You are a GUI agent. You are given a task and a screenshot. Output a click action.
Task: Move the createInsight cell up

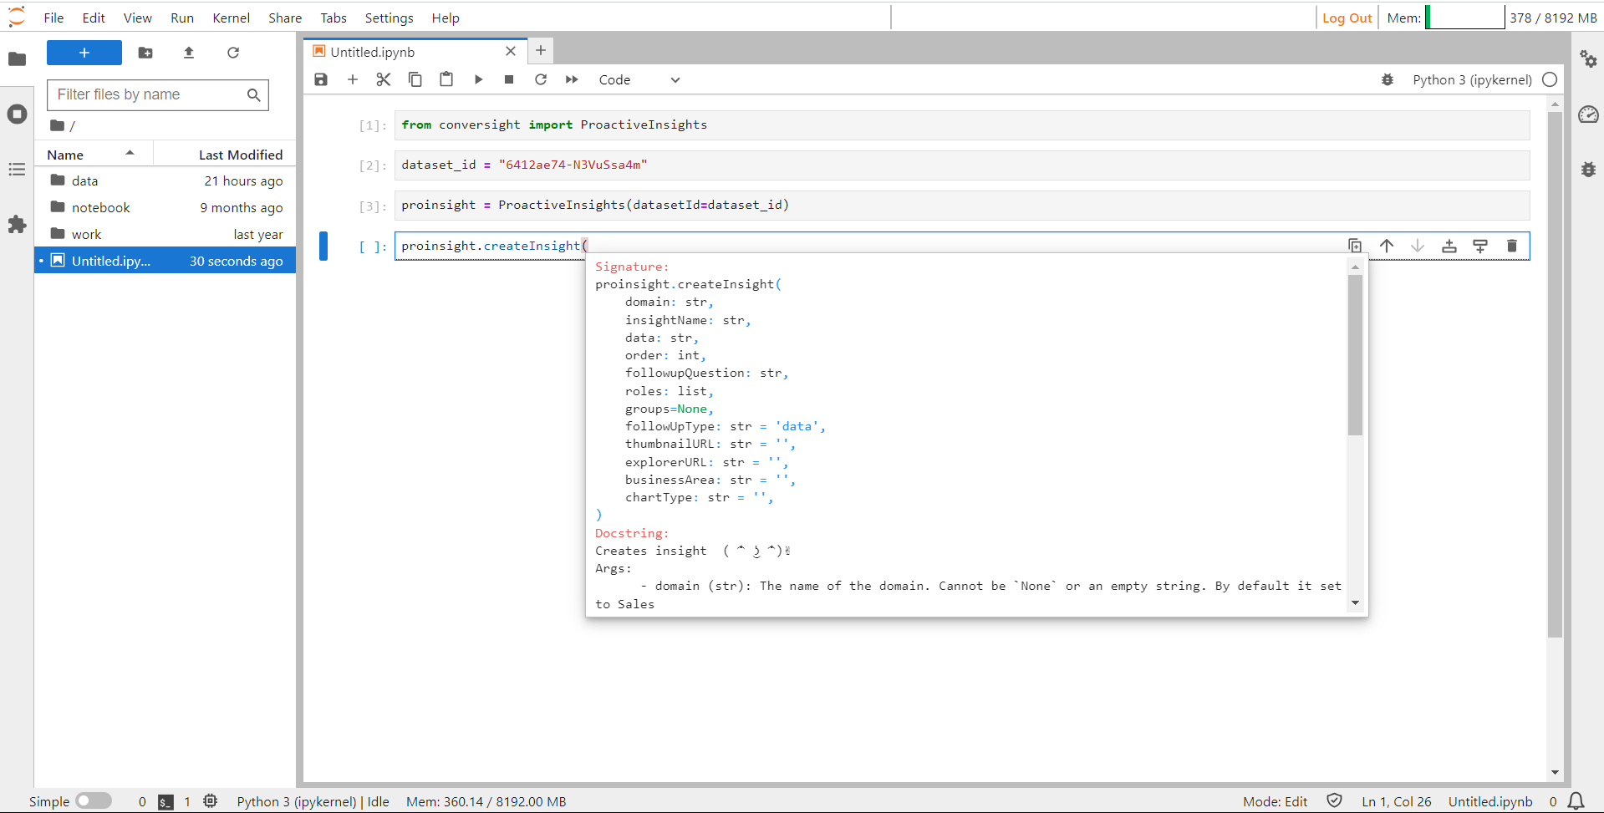coord(1386,245)
